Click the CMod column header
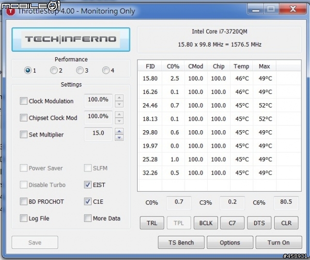The image size is (310, 260). 196,66
